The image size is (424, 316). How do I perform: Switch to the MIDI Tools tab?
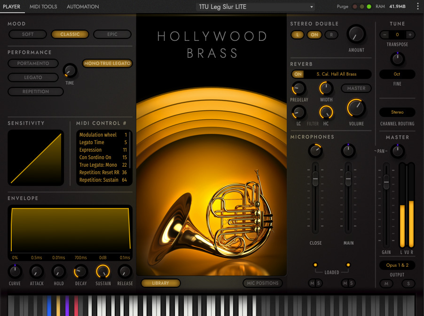(43, 7)
